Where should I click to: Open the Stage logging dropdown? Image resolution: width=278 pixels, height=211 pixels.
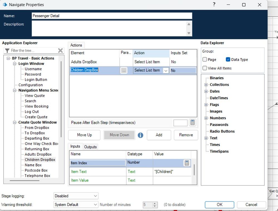[76, 196]
